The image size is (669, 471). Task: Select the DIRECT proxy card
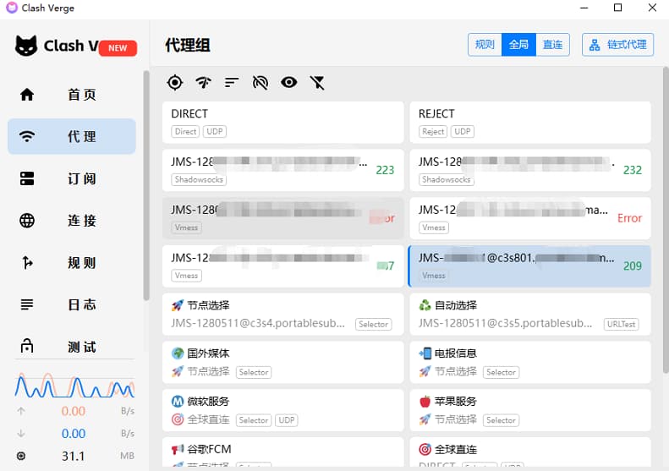(282, 122)
